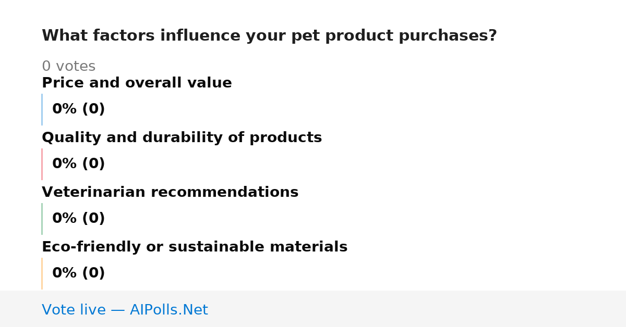The width and height of the screenshot is (626, 327).
Task: Click the red bar under Quality option
Action: tap(42, 164)
